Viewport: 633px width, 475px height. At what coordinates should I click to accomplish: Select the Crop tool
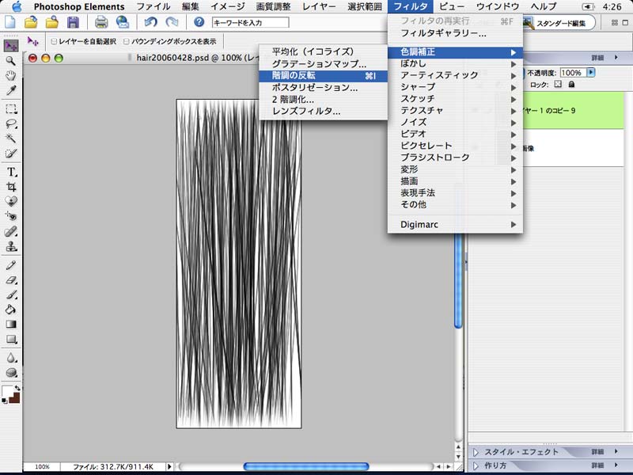[11, 187]
